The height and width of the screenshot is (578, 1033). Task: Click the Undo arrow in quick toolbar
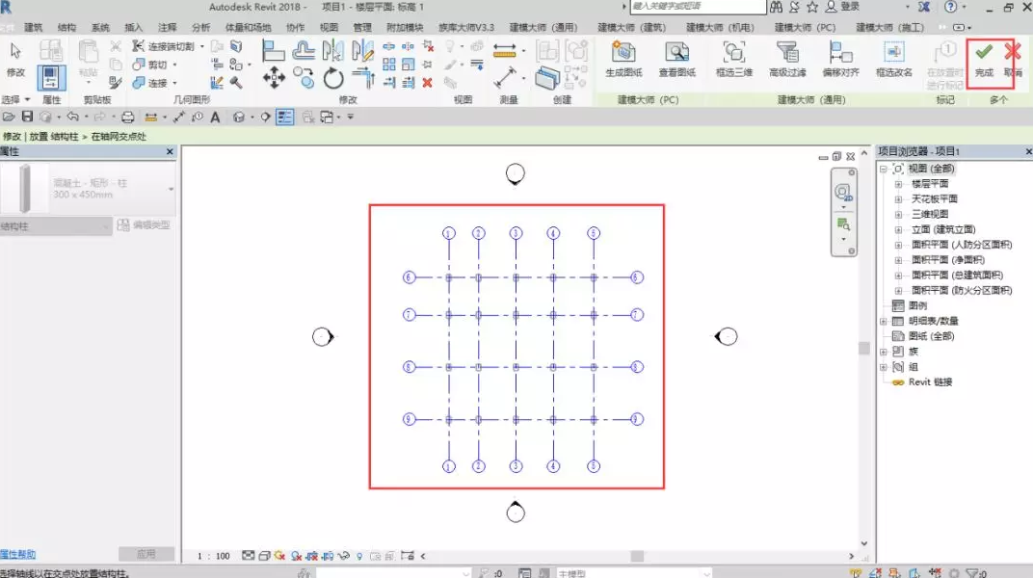72,117
